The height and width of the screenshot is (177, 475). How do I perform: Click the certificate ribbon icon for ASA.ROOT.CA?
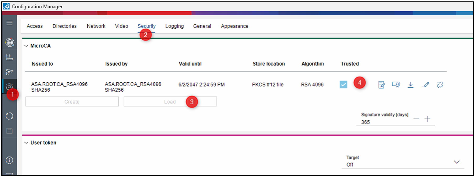coord(396,85)
